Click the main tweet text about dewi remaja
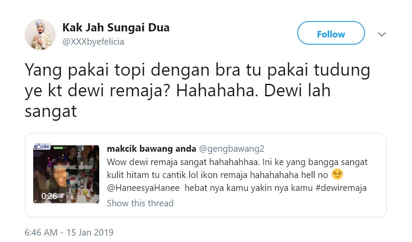 point(197,91)
